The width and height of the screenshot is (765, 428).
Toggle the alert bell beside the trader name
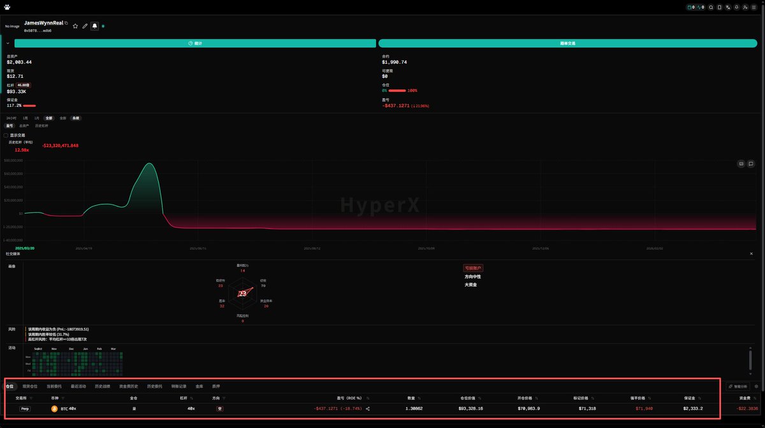pos(94,26)
